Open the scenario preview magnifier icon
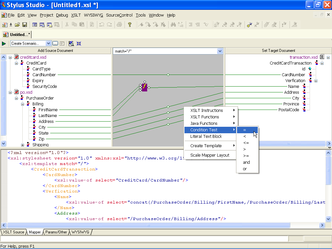 pyautogui.click(x=71, y=43)
